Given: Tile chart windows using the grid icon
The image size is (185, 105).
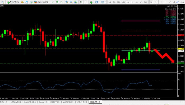Looking at the screenshot, I should (76, 2).
